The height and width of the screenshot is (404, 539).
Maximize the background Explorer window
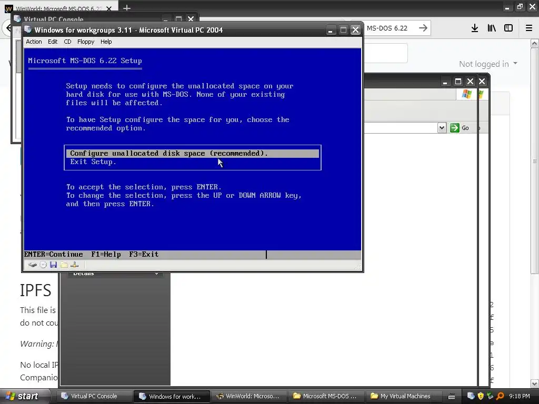[458, 82]
